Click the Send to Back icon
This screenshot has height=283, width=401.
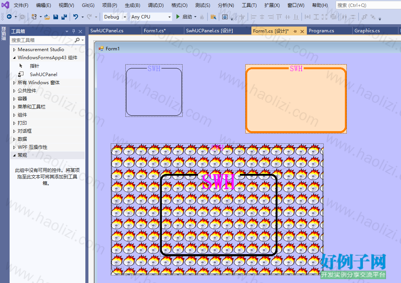click(373, 17)
